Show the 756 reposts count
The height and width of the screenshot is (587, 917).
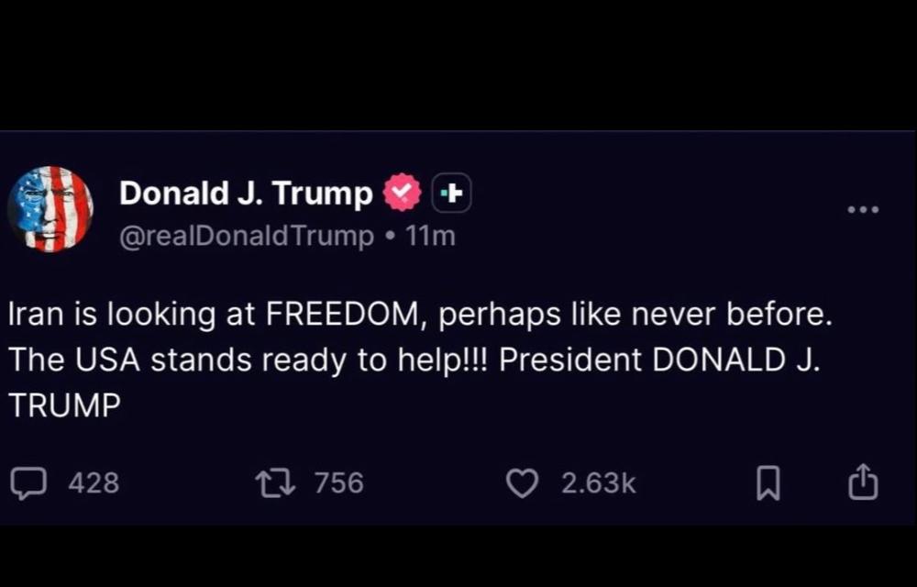click(x=338, y=483)
